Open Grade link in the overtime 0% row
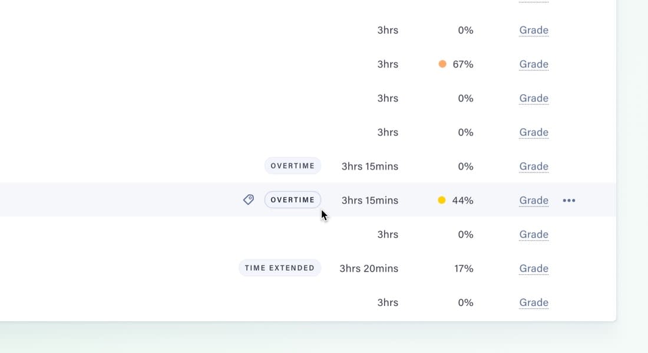 534,166
